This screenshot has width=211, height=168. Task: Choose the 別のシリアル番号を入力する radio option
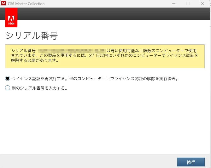click(8, 88)
